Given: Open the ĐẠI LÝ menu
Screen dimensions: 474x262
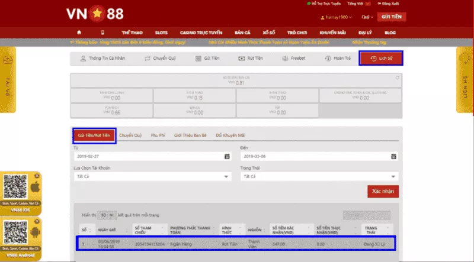Looking at the screenshot, I should pyautogui.click(x=365, y=33).
